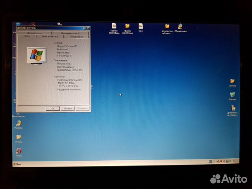Click the 'Microsoft Windows XP' text

[x=67, y=46]
